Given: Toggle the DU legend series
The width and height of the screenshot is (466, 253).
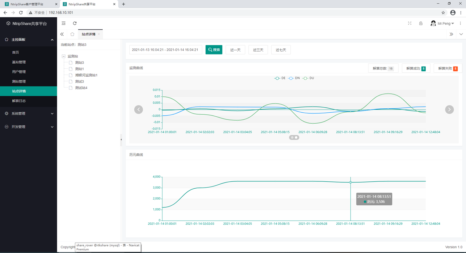Looking at the screenshot, I should coord(308,78).
